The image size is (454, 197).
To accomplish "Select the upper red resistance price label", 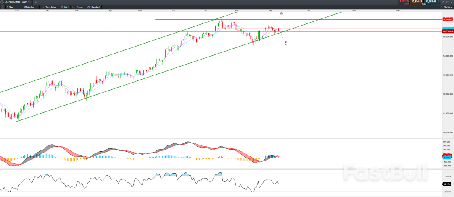I will pos(447,20).
